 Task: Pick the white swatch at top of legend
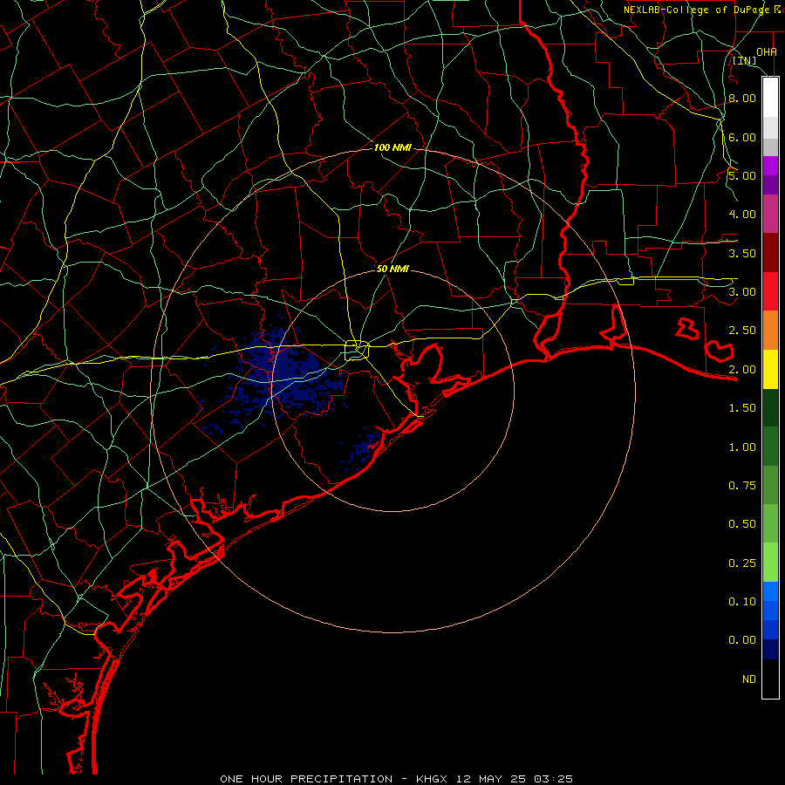(770, 98)
